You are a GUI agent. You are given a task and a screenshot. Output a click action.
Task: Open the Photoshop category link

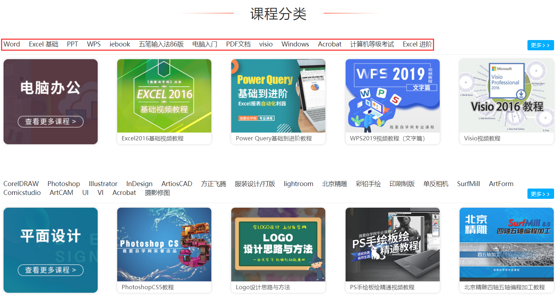pos(64,184)
